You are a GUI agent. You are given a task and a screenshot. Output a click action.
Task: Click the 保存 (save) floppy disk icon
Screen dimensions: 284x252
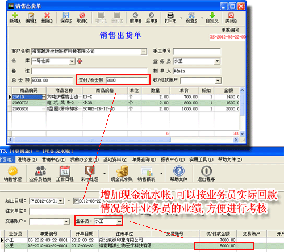click(x=66, y=15)
